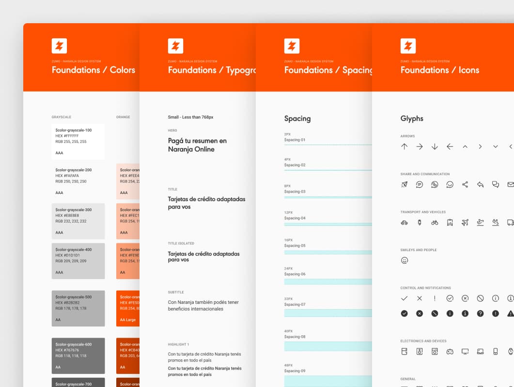This screenshot has width=514, height=387.
Task: Open the Foundations / Typography page
Action: pyautogui.click(x=209, y=70)
